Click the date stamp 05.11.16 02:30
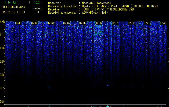 [x=14, y=12]
